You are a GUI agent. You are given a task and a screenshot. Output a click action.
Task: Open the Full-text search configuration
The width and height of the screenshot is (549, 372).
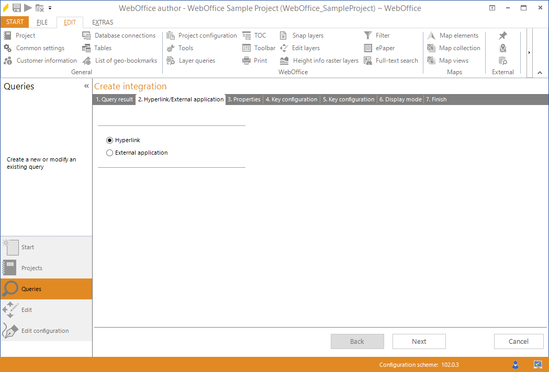click(x=397, y=60)
